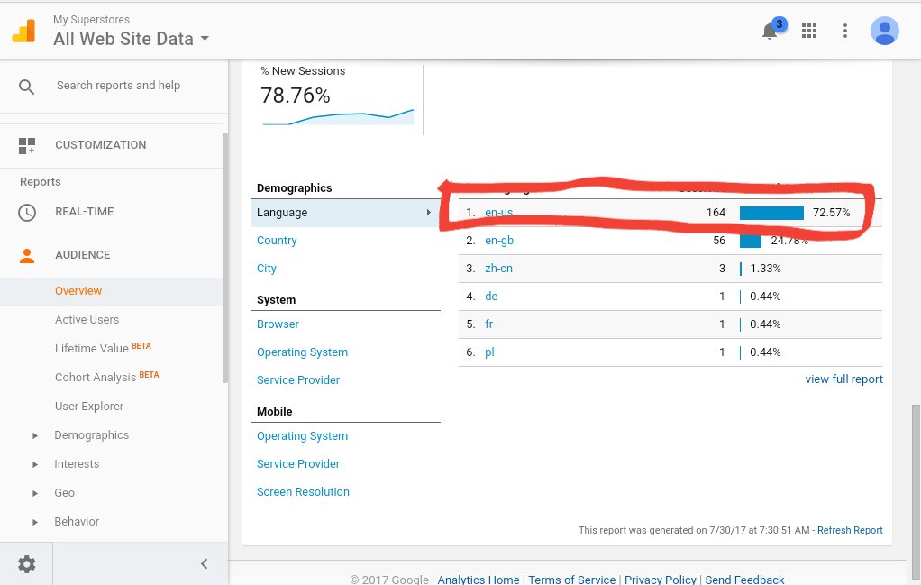Screen dimensions: 921x585
Task: Show System Operating System breakdown
Action: [302, 352]
